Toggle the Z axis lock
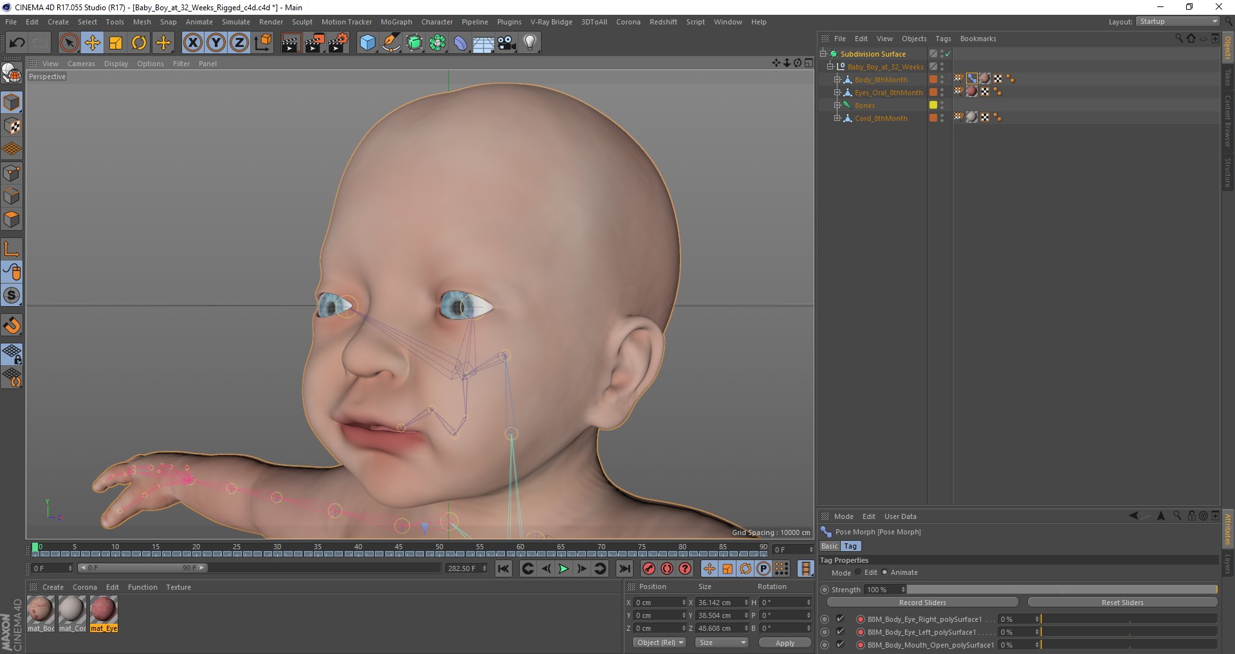The width and height of the screenshot is (1235, 654). point(239,43)
